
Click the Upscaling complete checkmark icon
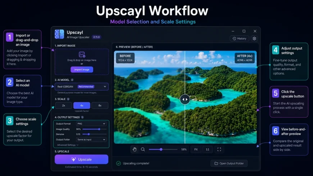[119, 163]
